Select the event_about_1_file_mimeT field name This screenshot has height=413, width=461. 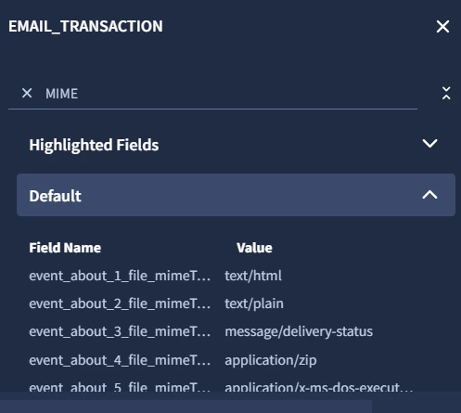120,276
